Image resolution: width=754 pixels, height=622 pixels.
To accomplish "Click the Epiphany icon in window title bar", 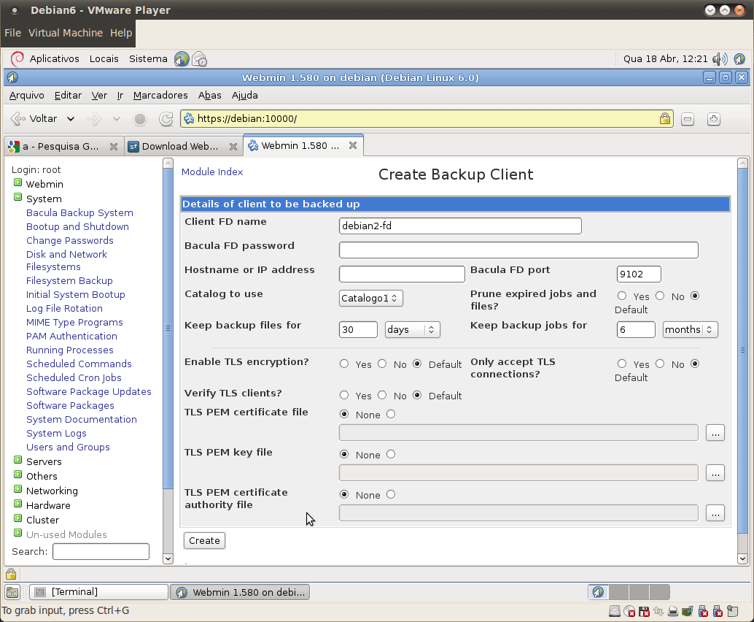I will click(12, 77).
